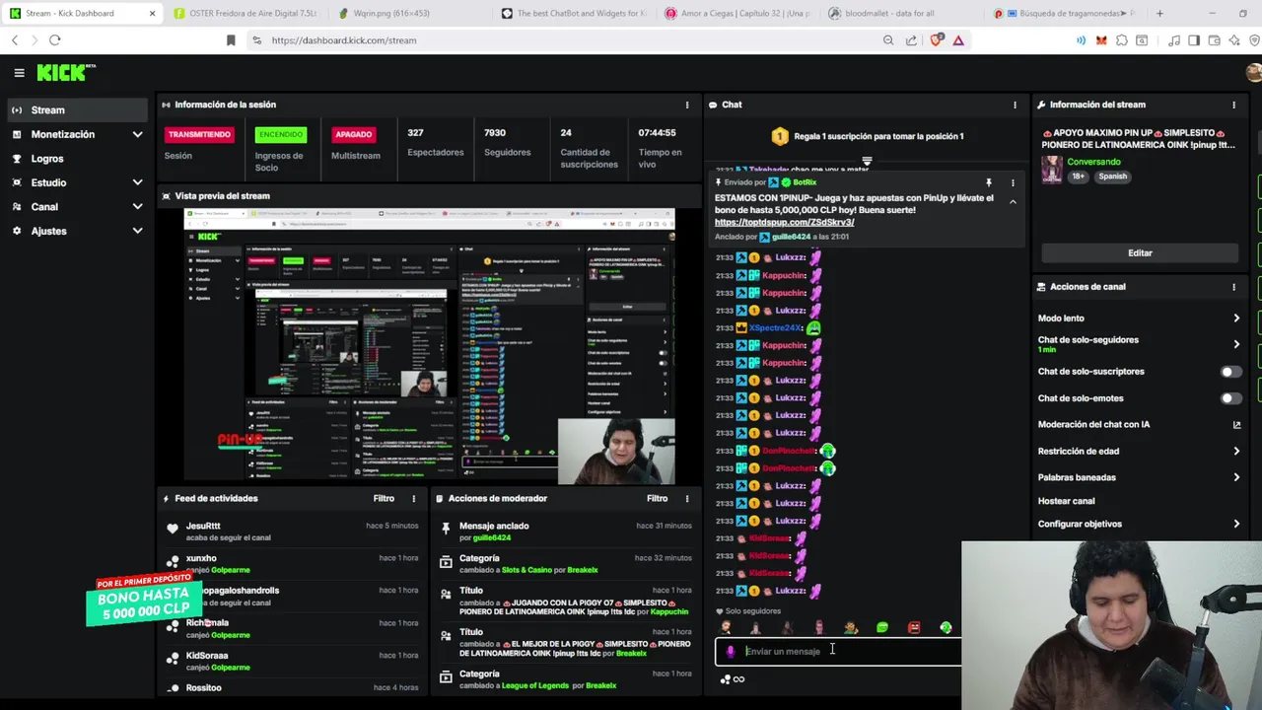
Task: Open options menu of Información de la sesión
Action: [687, 105]
